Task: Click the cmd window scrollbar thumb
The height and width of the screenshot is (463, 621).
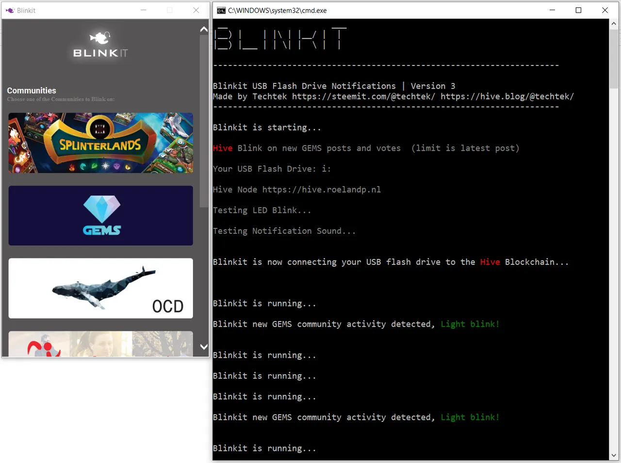Action: (x=614, y=58)
